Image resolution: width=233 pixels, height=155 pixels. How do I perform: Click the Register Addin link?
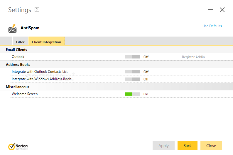(x=193, y=57)
